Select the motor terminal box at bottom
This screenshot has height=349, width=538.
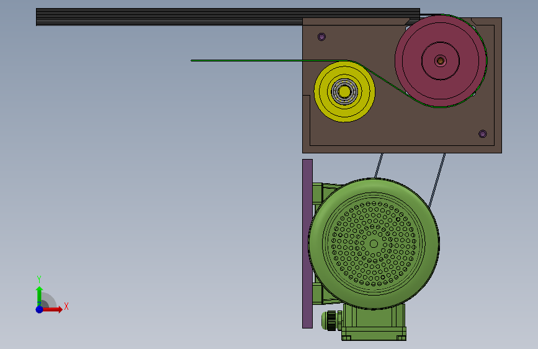[x=374, y=323]
